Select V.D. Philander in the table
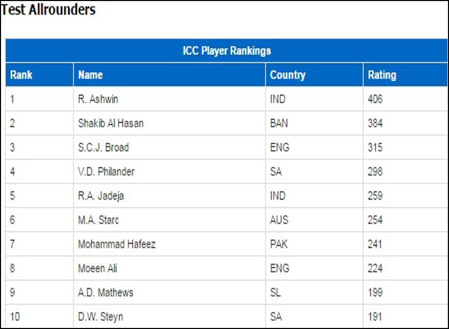 pyautogui.click(x=106, y=171)
